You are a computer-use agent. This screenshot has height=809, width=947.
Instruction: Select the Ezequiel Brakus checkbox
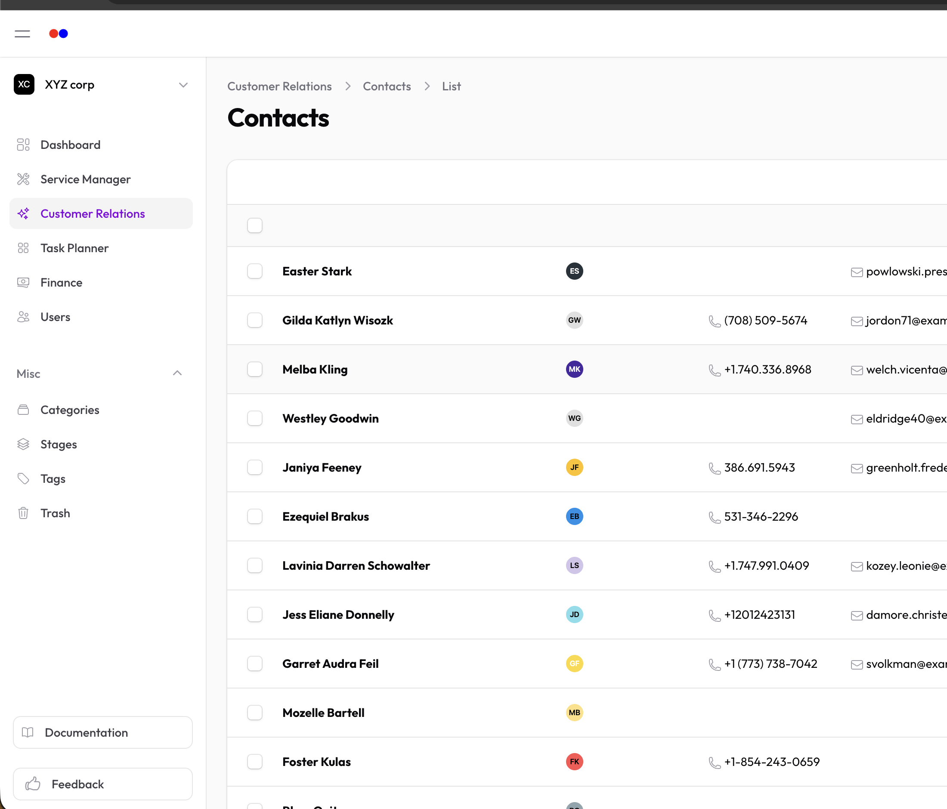(x=254, y=516)
